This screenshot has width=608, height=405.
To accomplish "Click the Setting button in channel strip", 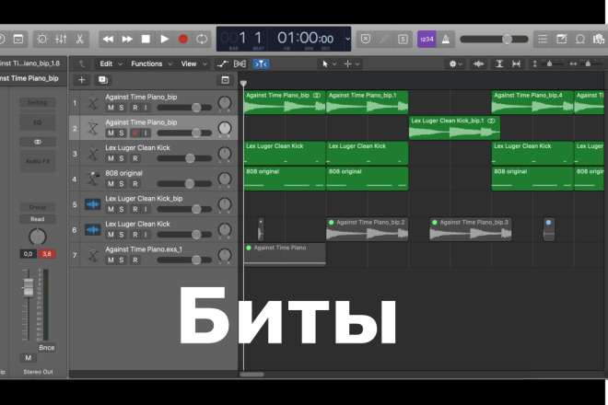I will coord(38,102).
